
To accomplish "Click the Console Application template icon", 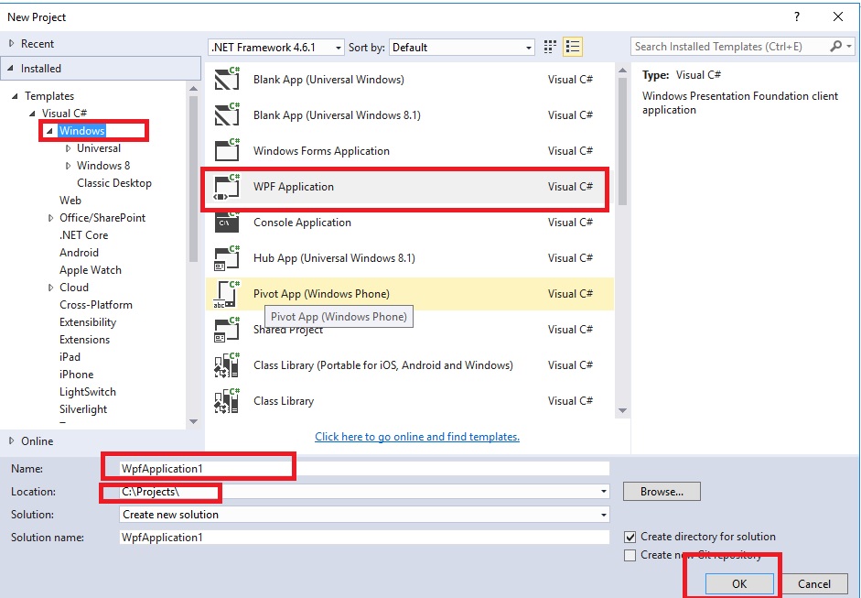I will coord(227,222).
